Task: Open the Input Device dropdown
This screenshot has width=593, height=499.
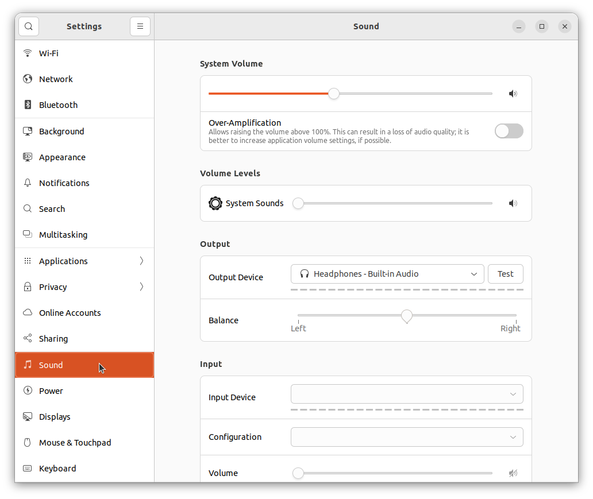Action: pos(407,394)
